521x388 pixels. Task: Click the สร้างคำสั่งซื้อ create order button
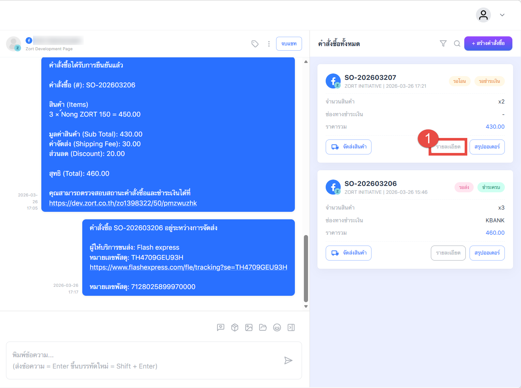point(488,43)
